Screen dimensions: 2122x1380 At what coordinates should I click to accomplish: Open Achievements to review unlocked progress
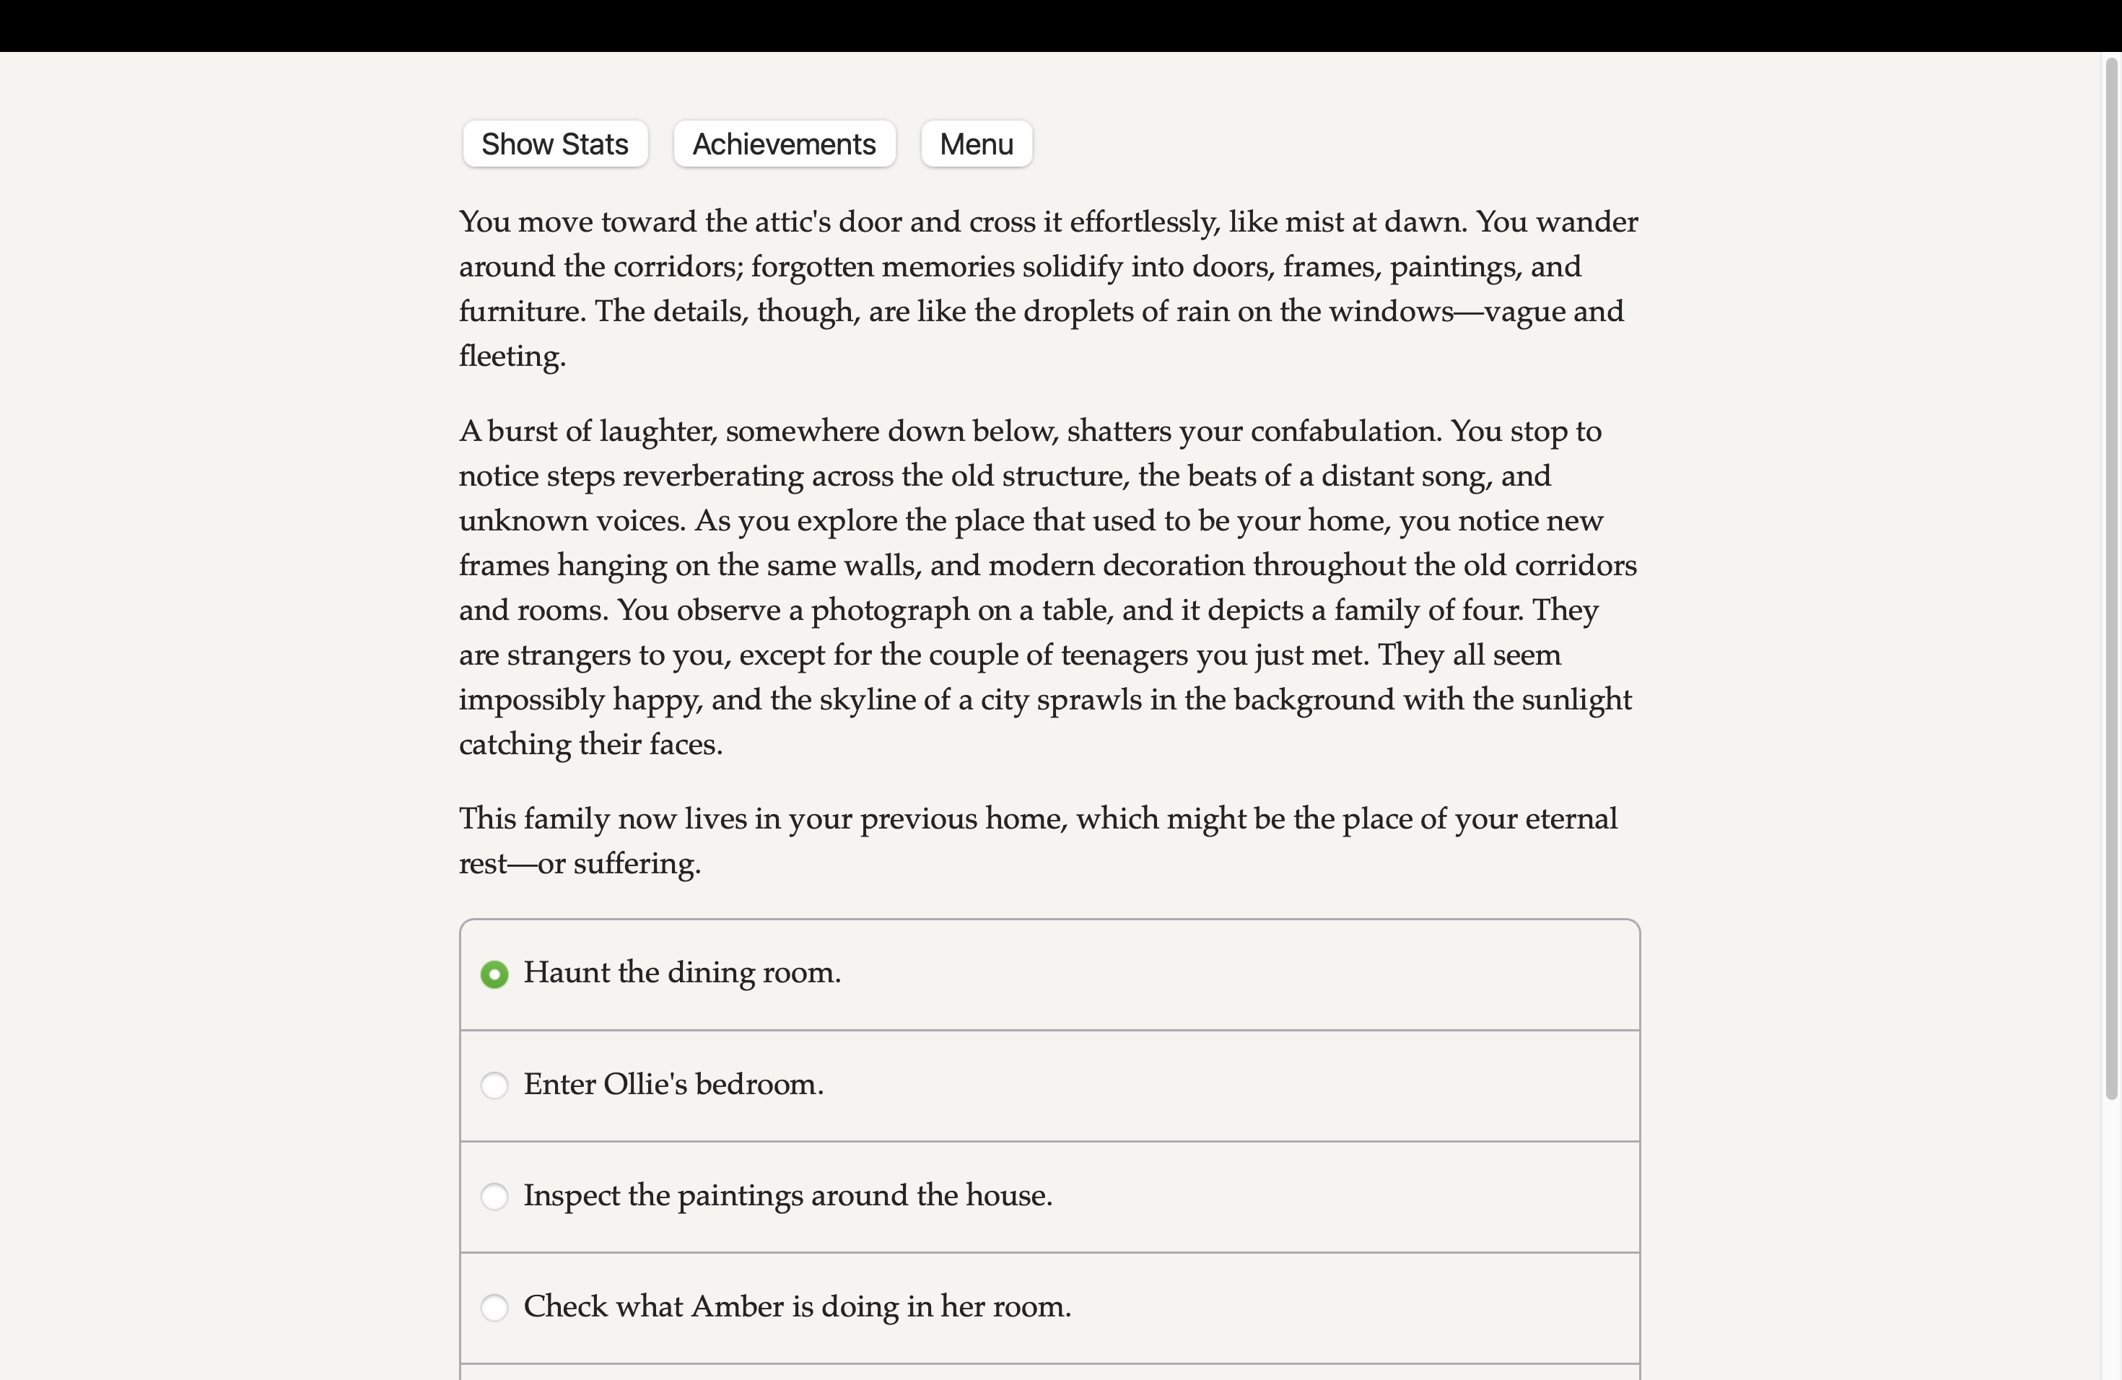[783, 144]
